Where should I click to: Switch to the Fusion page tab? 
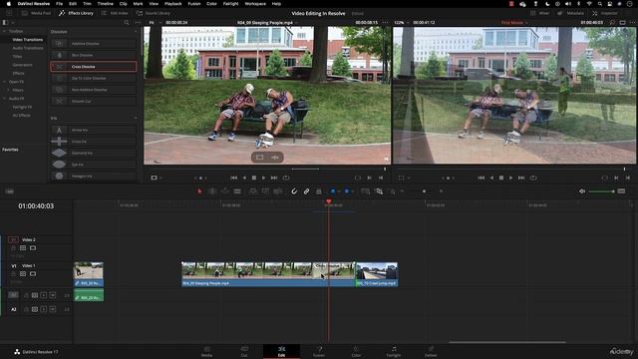319,351
